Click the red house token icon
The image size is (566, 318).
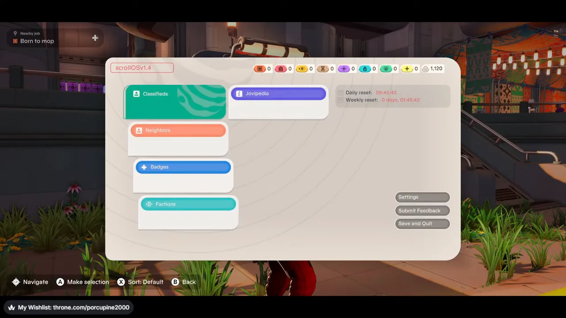281,69
